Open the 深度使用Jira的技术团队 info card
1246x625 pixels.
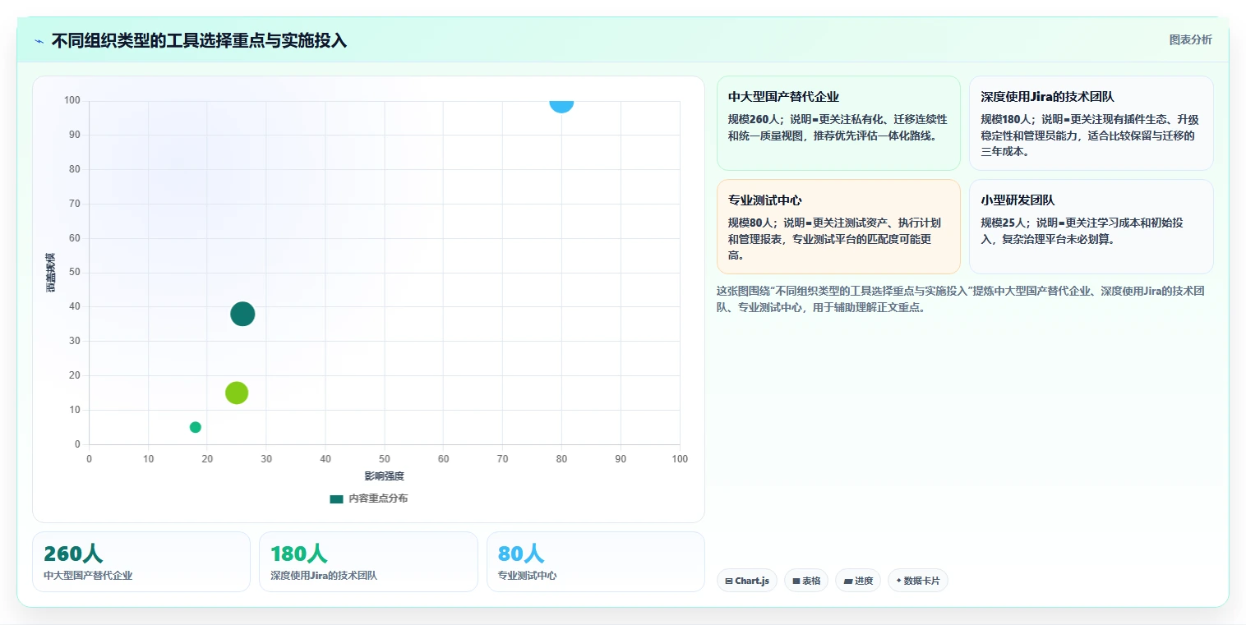coord(1091,123)
